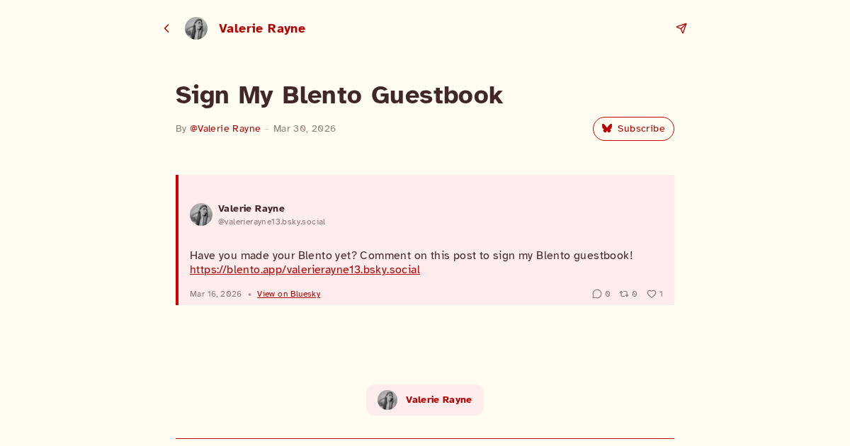This screenshot has width=850, height=446.
Task: Click the avatar in the bottom author chip
Action: [x=387, y=400]
